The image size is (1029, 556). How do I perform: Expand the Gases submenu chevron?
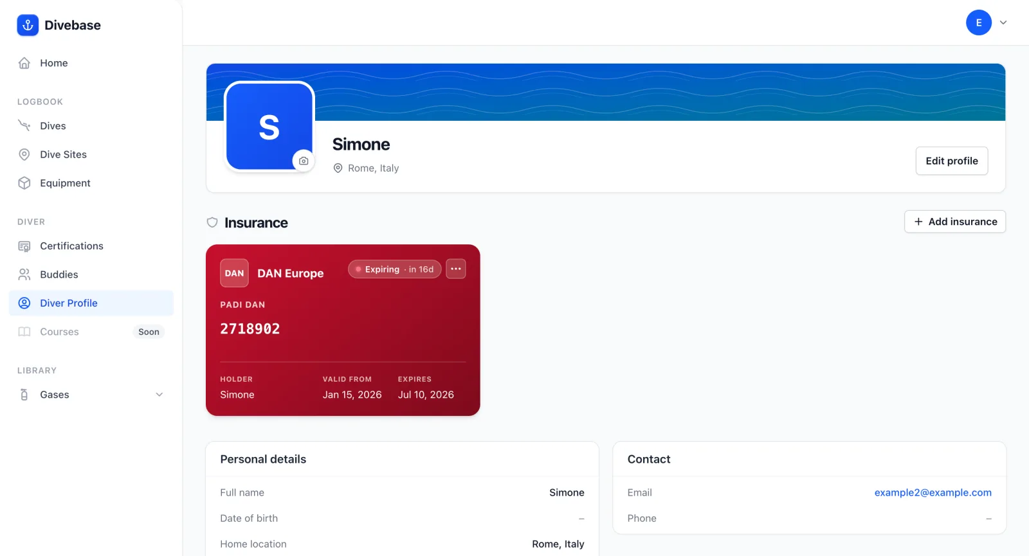coord(159,395)
